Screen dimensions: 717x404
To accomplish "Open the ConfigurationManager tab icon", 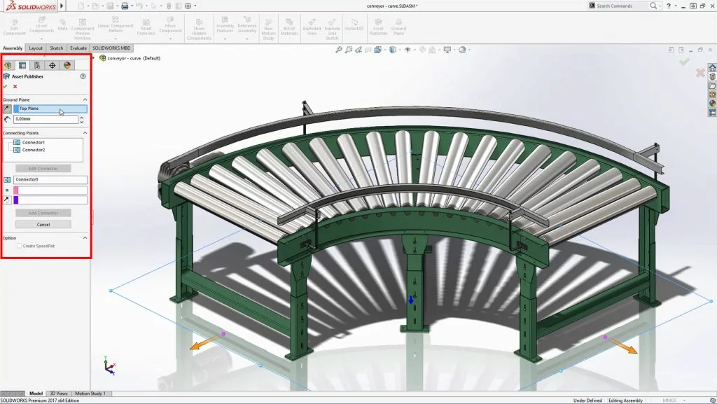I will 37,65.
